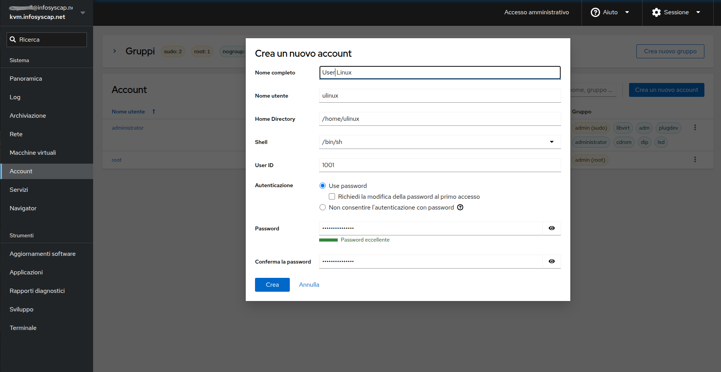Screen dimensions: 721x372
Task: Open Rete in the sidebar
Action: [x=46, y=134]
